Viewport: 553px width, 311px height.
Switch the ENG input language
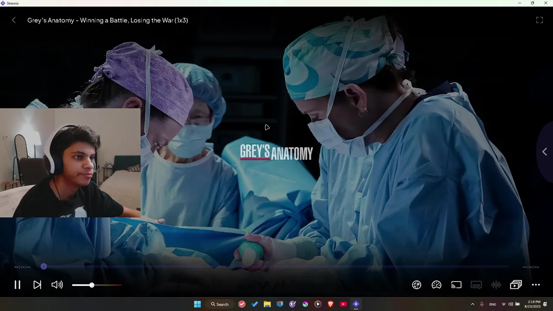[x=493, y=305]
